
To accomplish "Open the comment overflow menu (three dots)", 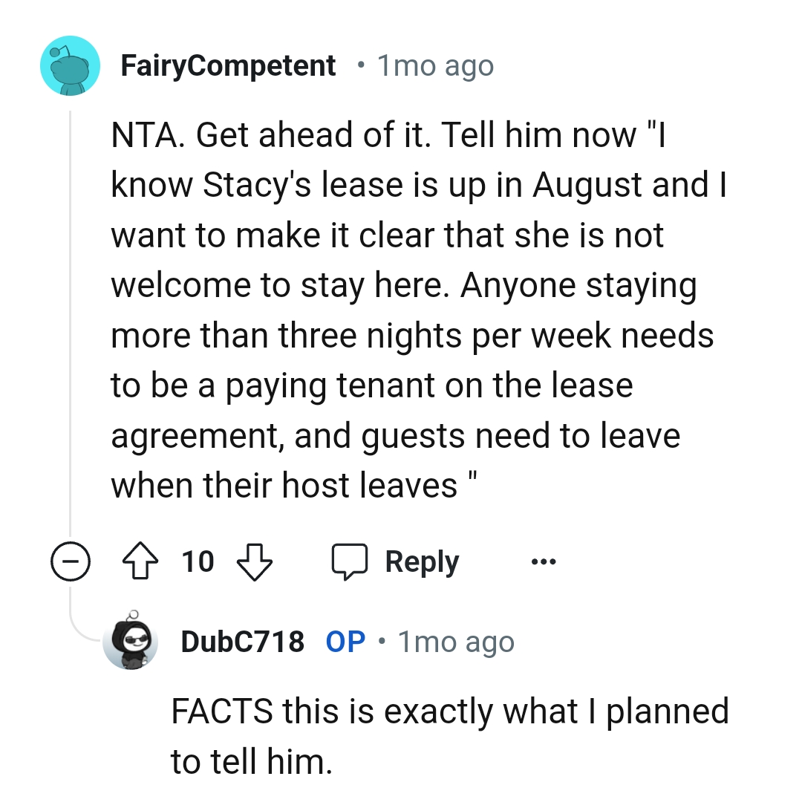I will click(542, 562).
